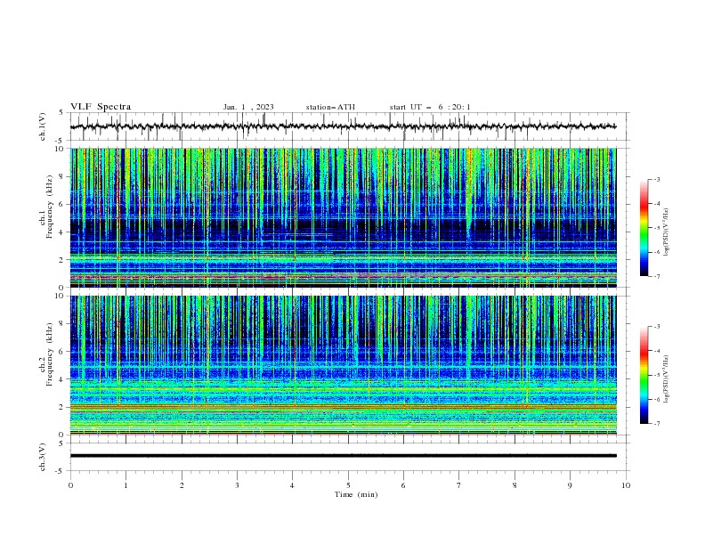Click the upper colorbar log(PSD) label
705x545 pixels.
coord(667,232)
